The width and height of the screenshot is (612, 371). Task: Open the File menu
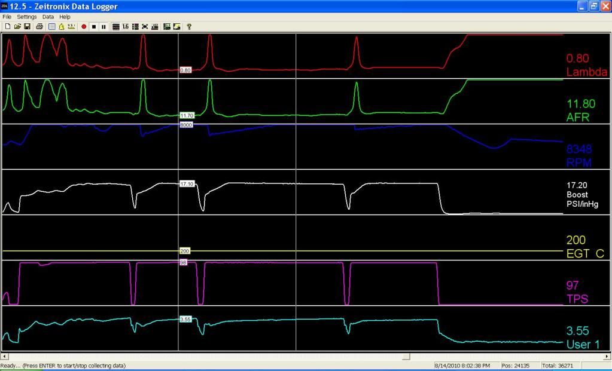point(7,17)
